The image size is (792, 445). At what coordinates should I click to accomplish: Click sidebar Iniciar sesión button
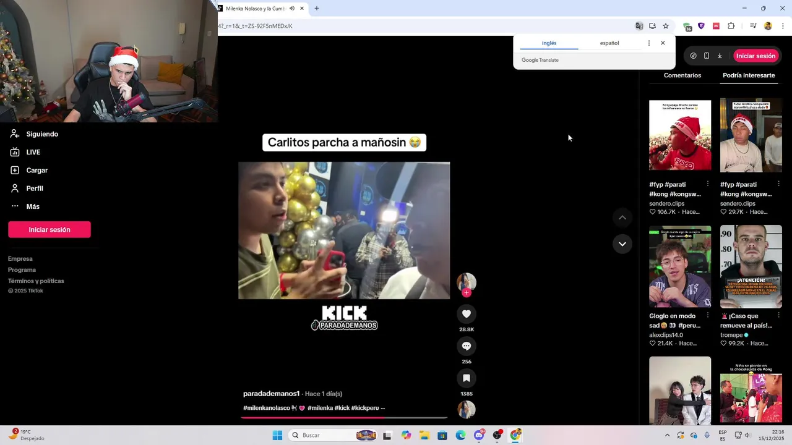[49, 229]
